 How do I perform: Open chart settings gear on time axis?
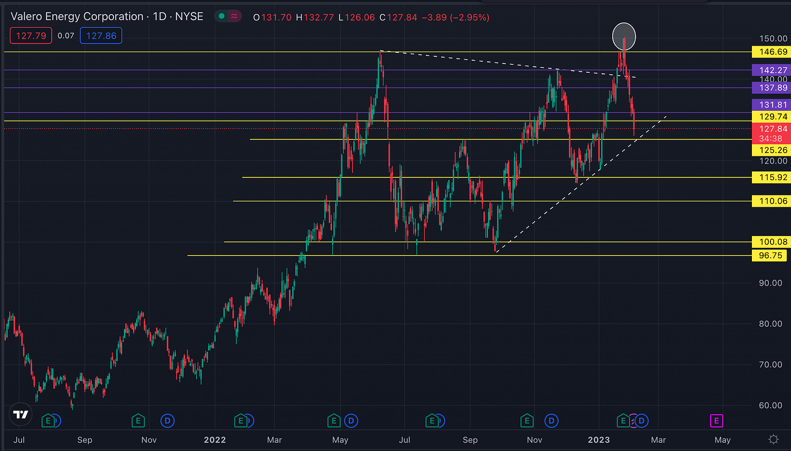pyautogui.click(x=773, y=439)
